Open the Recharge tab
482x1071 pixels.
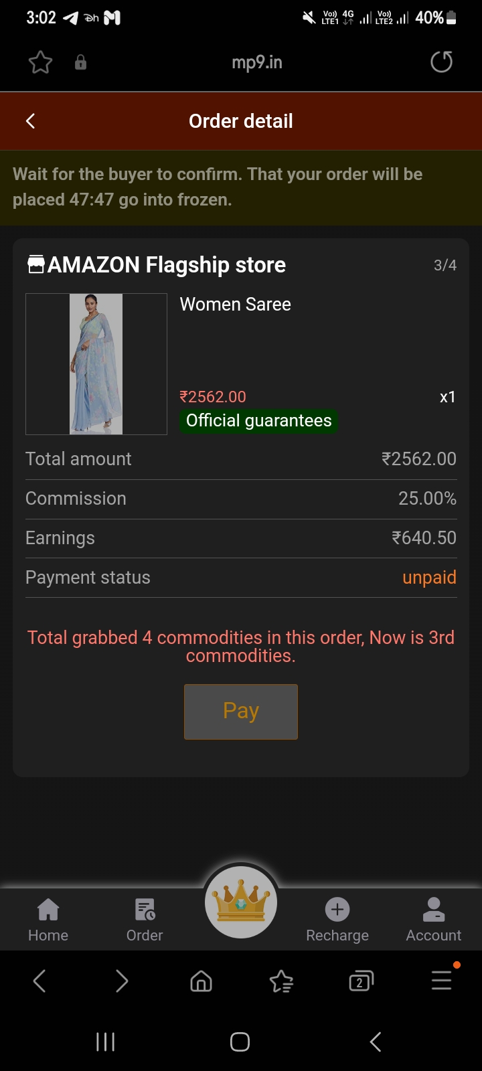pyautogui.click(x=337, y=918)
